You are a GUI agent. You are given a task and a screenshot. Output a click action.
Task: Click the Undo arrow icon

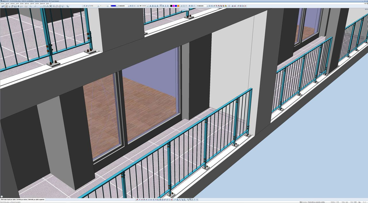tap(30, 6)
